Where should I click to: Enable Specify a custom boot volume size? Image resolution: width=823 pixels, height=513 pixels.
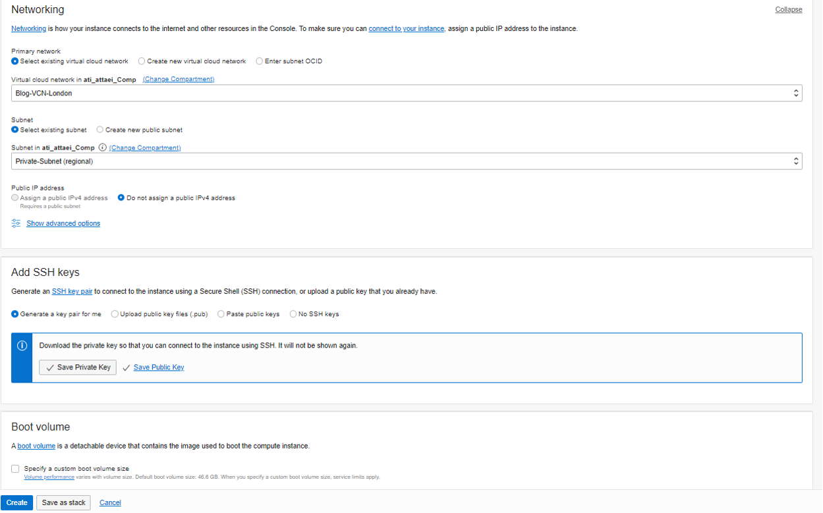click(x=15, y=469)
